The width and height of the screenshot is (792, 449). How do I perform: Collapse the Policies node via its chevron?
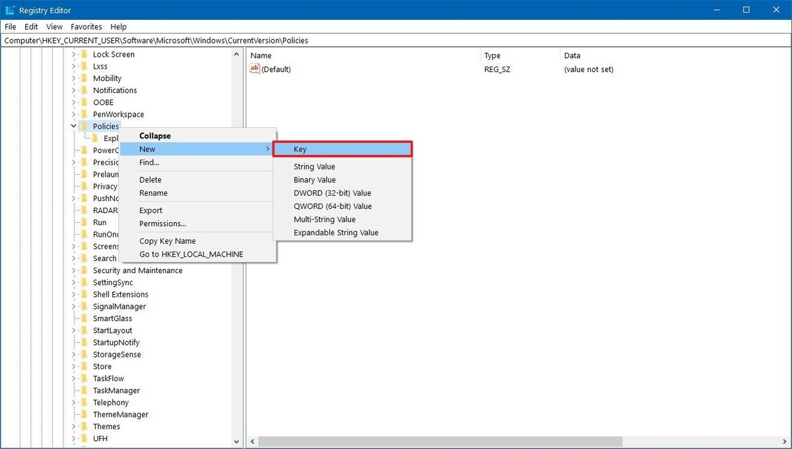[x=73, y=126]
